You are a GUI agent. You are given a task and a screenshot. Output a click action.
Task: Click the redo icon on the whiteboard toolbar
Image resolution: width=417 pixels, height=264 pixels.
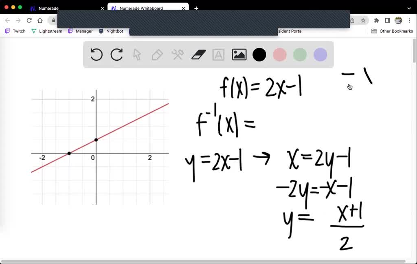point(116,55)
